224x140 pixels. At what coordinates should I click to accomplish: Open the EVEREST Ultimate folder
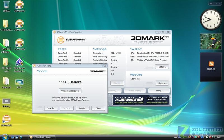click(6, 46)
